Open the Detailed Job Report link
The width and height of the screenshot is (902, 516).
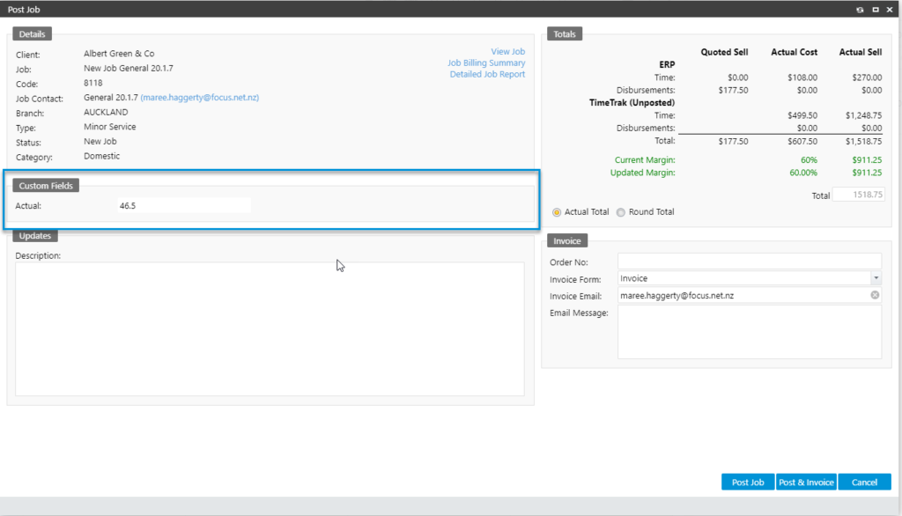(x=487, y=74)
